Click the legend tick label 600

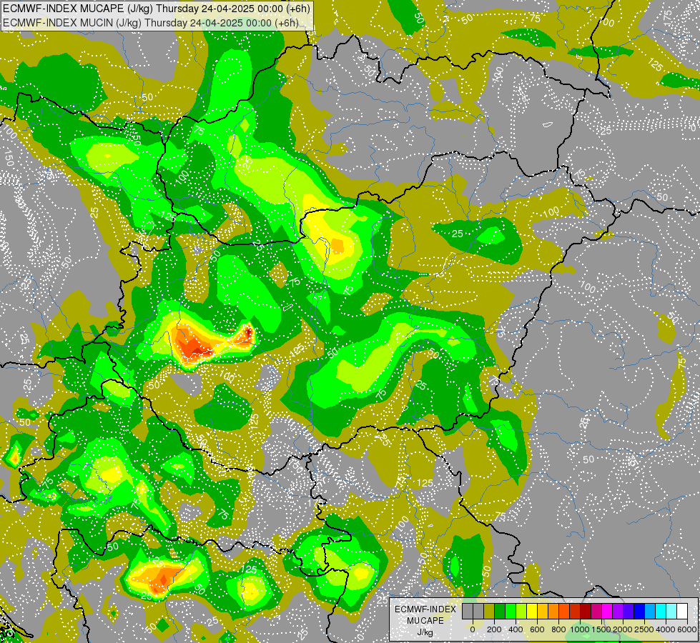[538, 629]
